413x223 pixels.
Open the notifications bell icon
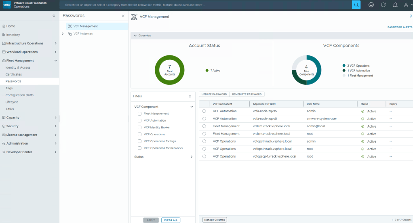pos(395,5)
